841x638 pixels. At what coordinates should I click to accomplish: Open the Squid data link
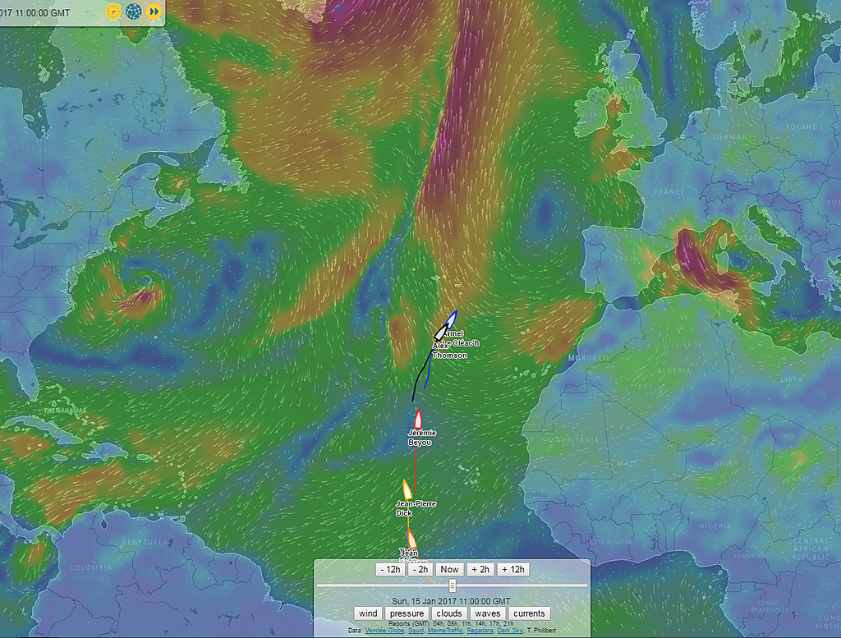point(416,631)
